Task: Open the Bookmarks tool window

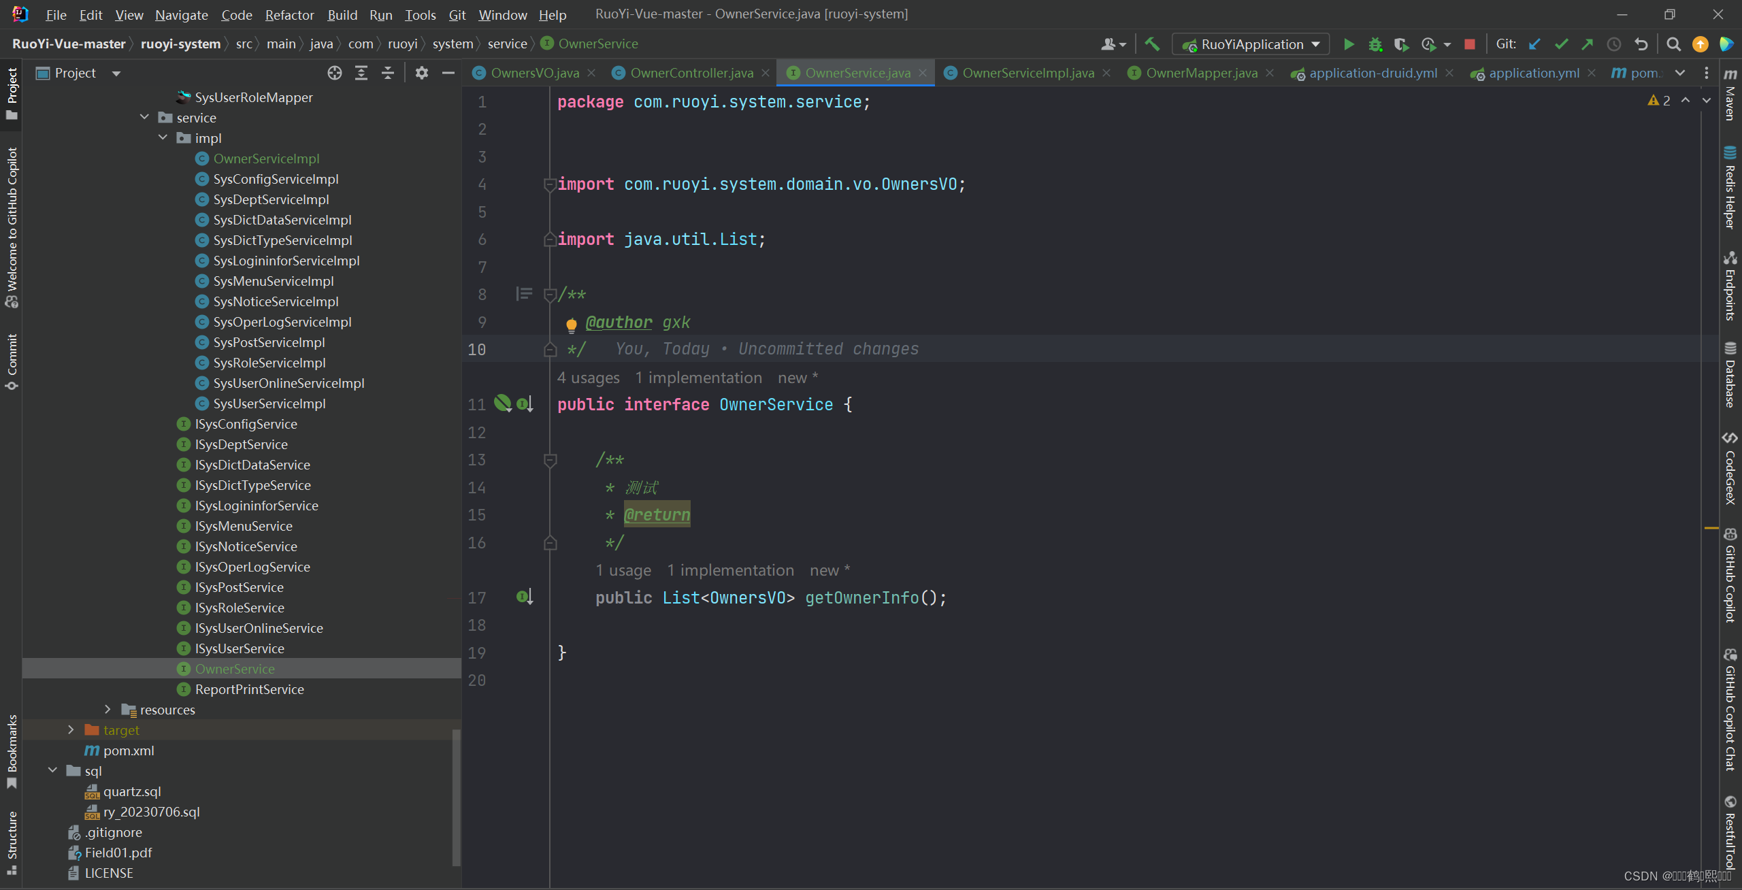Action: coord(12,751)
